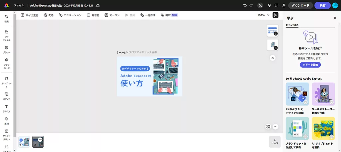Close the 学ぶ panel
The image size is (341, 152).
[x=335, y=18]
